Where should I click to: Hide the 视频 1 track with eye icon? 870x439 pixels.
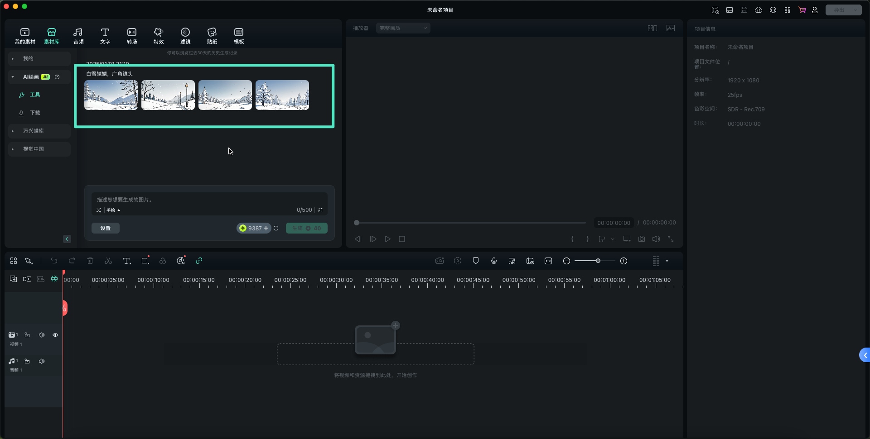pyautogui.click(x=55, y=335)
